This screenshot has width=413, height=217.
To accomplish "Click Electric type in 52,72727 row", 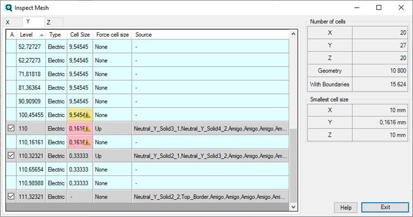I will [56, 46].
